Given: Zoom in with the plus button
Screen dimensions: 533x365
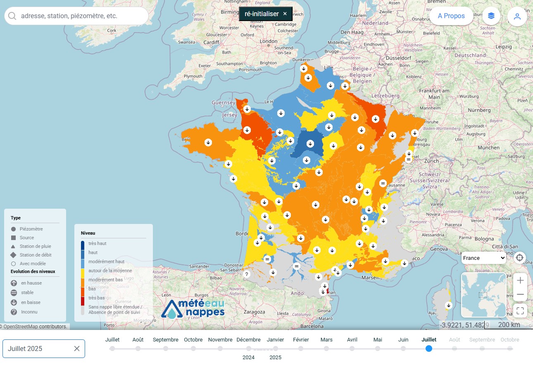Looking at the screenshot, I should coord(520,280).
